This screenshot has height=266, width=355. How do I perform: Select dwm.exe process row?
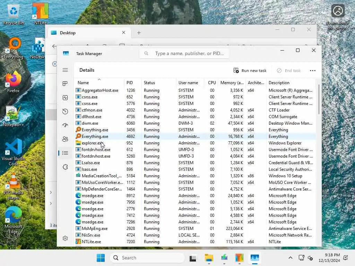[195, 123]
